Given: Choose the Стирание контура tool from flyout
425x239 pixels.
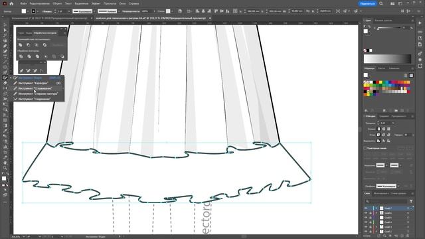Looking at the screenshot, I should [x=37, y=94].
